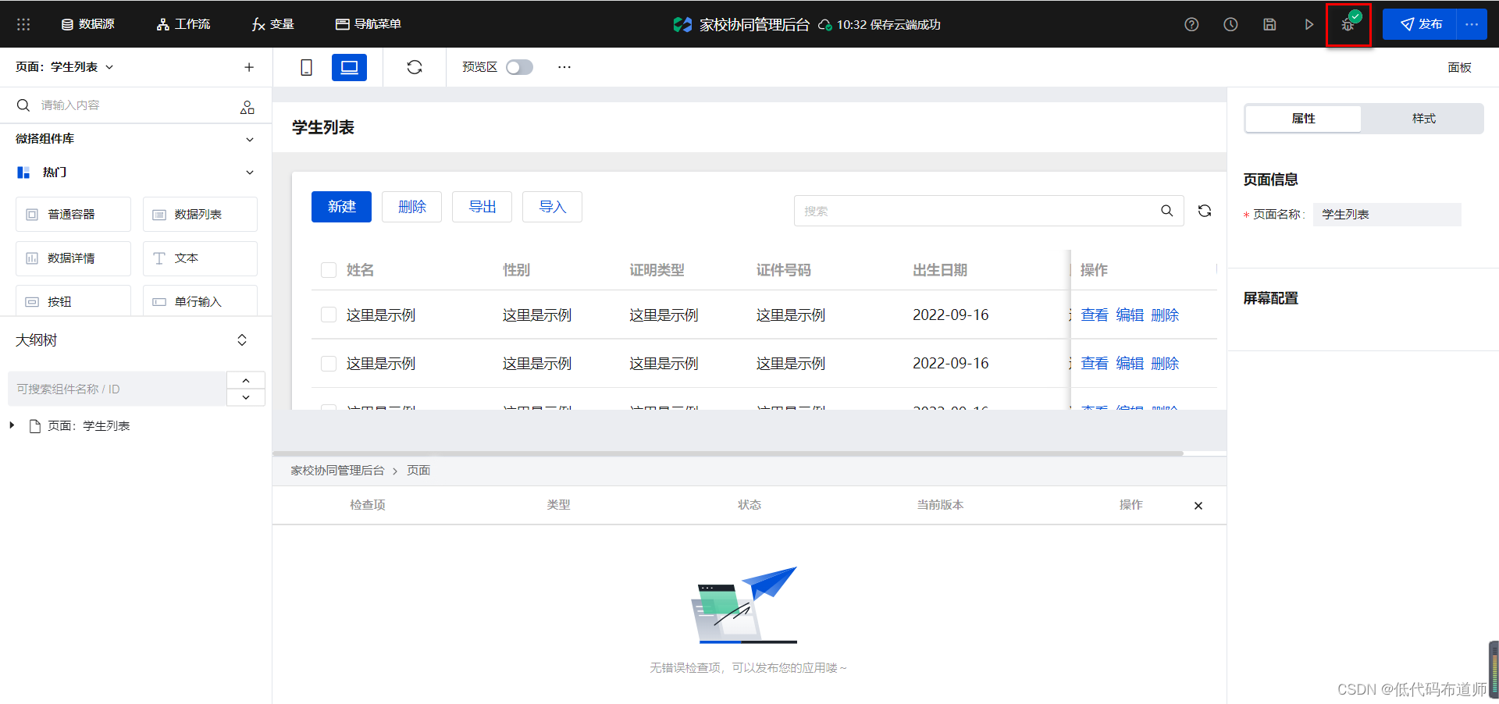Click 家校协同管理后台 breadcrumb
The image size is (1499, 704).
[x=337, y=471]
